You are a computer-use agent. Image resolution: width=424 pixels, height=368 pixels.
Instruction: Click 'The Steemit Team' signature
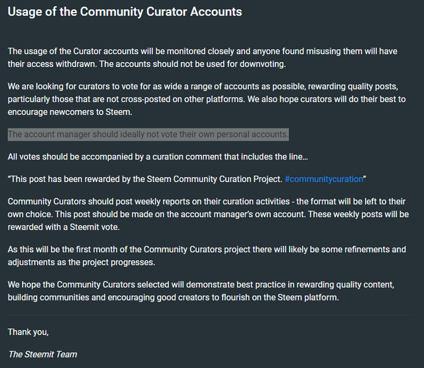point(42,354)
